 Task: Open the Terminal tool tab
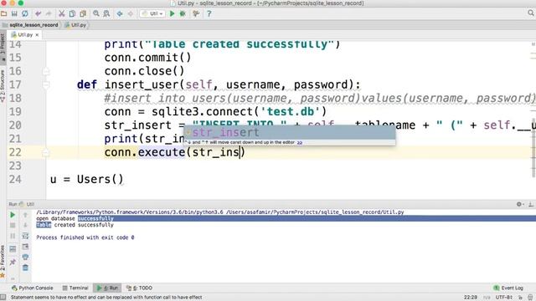point(75,288)
